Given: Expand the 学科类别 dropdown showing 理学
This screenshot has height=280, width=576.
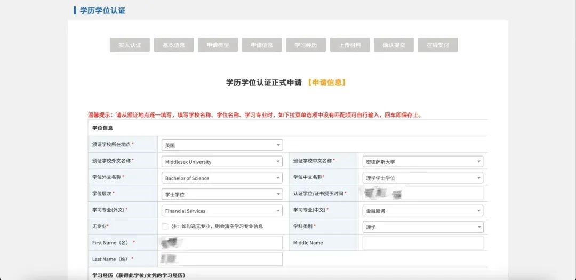Looking at the screenshot, I should point(423,227).
